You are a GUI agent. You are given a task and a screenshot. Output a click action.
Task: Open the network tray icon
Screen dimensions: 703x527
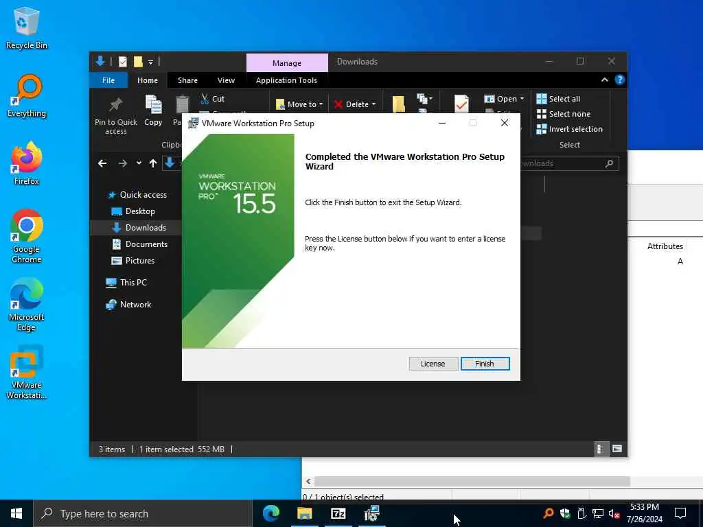point(597,513)
